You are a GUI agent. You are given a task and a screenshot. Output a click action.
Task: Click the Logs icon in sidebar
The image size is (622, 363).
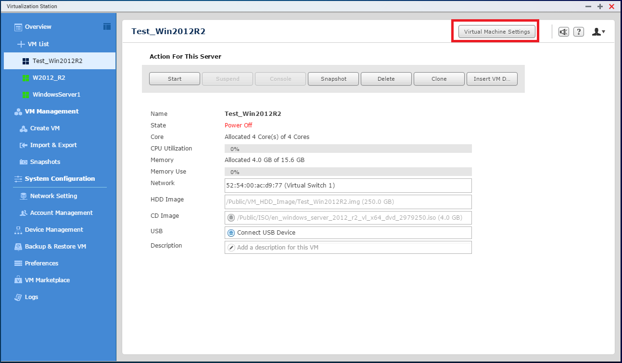click(x=18, y=297)
